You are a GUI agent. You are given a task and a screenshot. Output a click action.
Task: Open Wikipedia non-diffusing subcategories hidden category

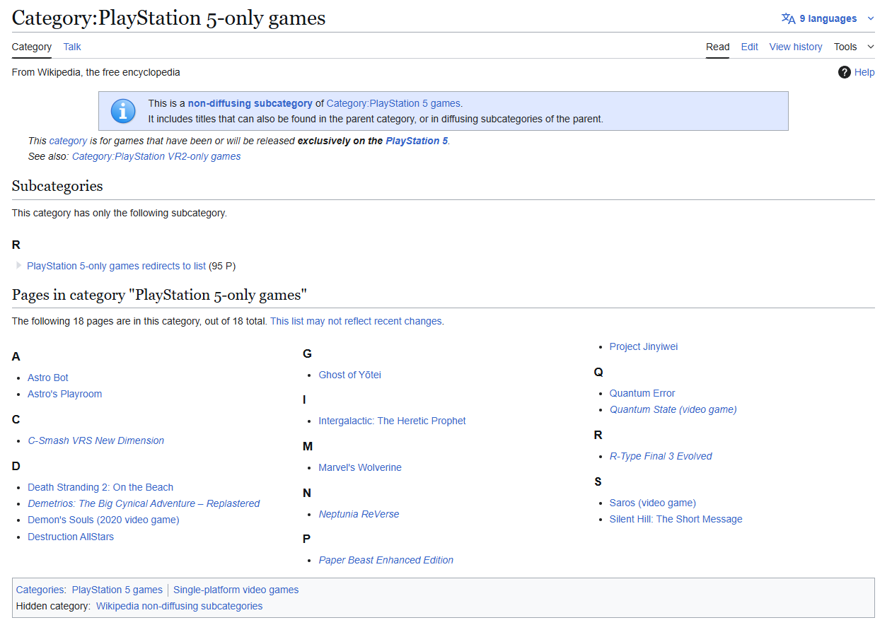point(179,606)
